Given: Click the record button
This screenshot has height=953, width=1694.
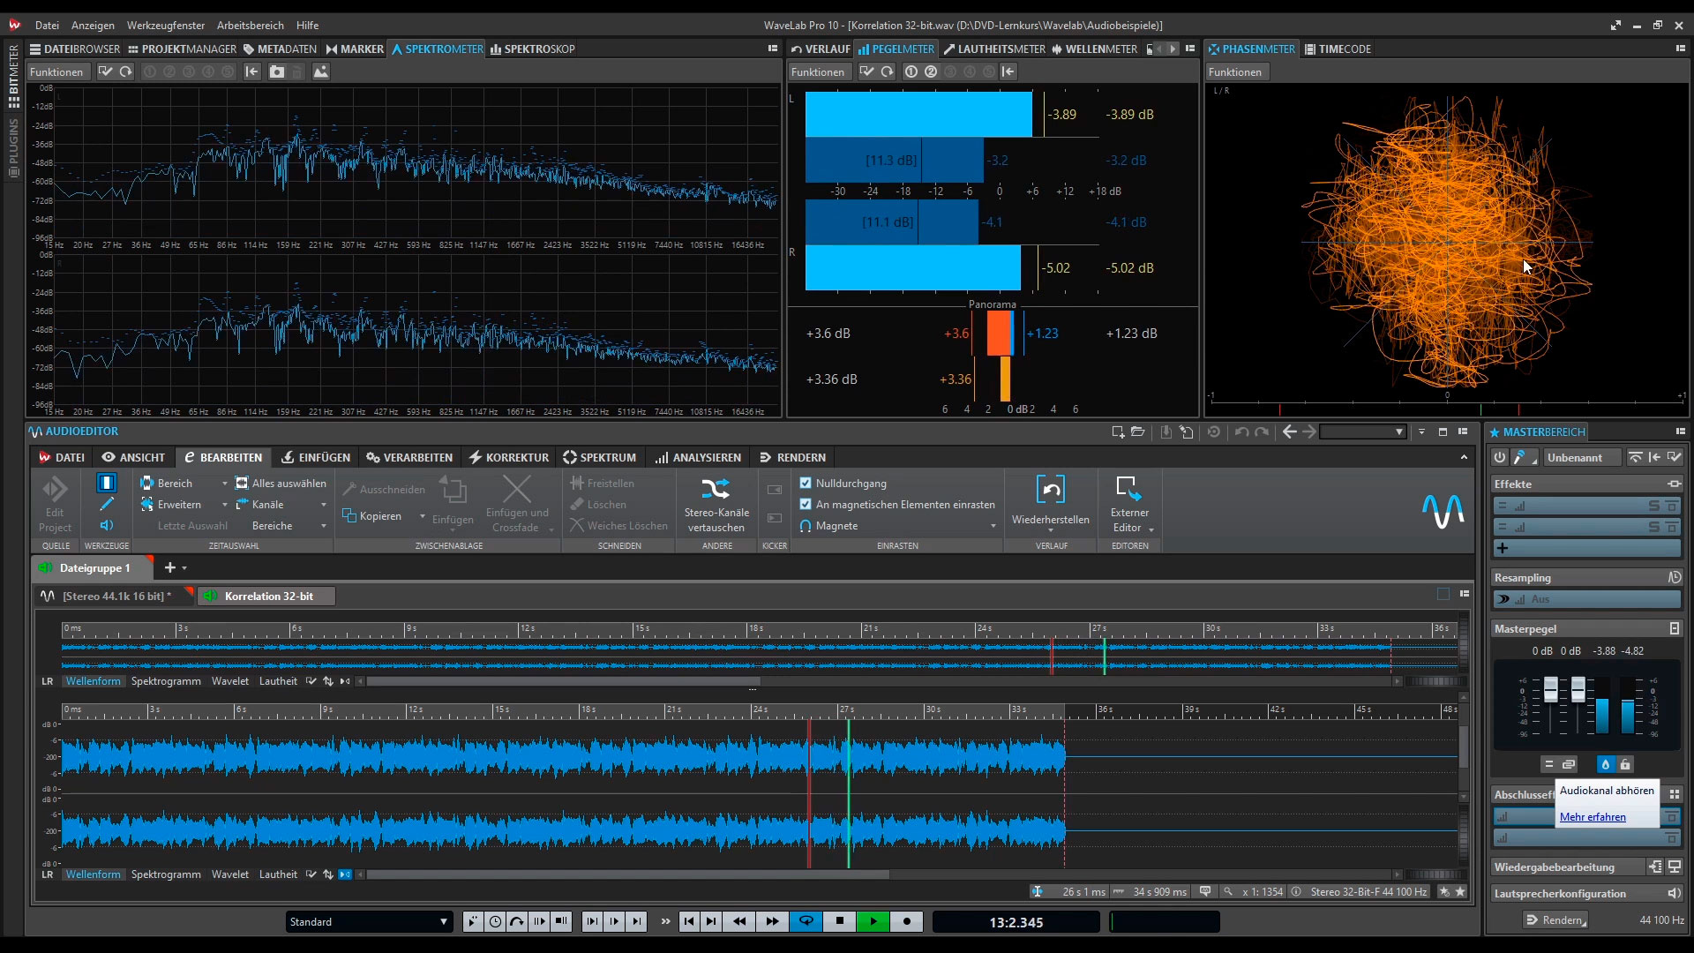Looking at the screenshot, I should click(x=906, y=921).
